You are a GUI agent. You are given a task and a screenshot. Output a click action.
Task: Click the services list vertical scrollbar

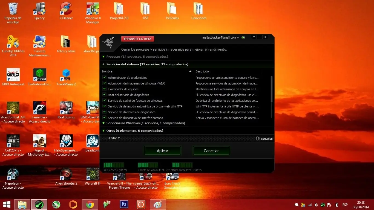point(272,89)
